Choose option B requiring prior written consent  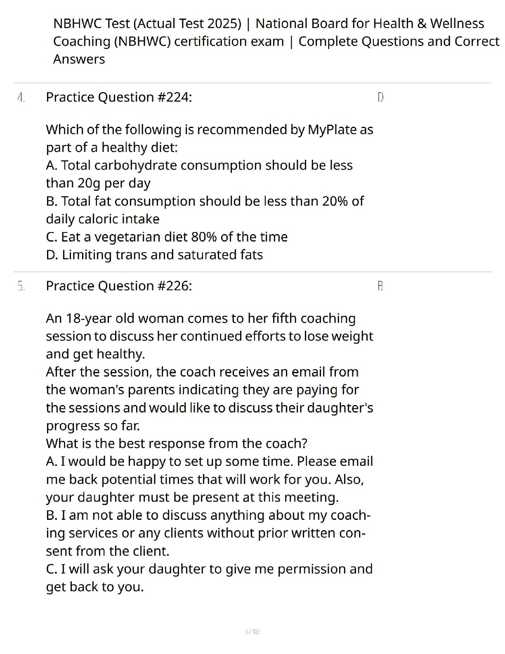208,533
